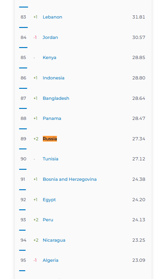Click Lebanon's score value 31.81
The width and height of the screenshot is (156, 279).
coord(138,17)
